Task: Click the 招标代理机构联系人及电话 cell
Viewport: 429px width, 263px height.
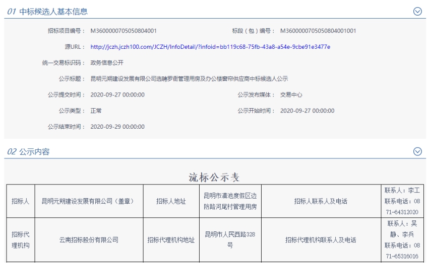Action: point(320,240)
